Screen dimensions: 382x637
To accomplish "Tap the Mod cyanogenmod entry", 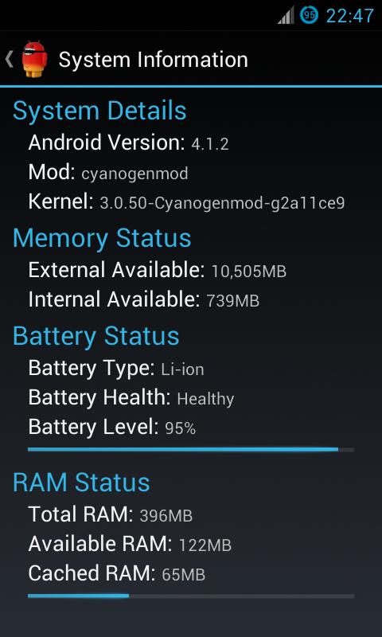I will tap(108, 173).
